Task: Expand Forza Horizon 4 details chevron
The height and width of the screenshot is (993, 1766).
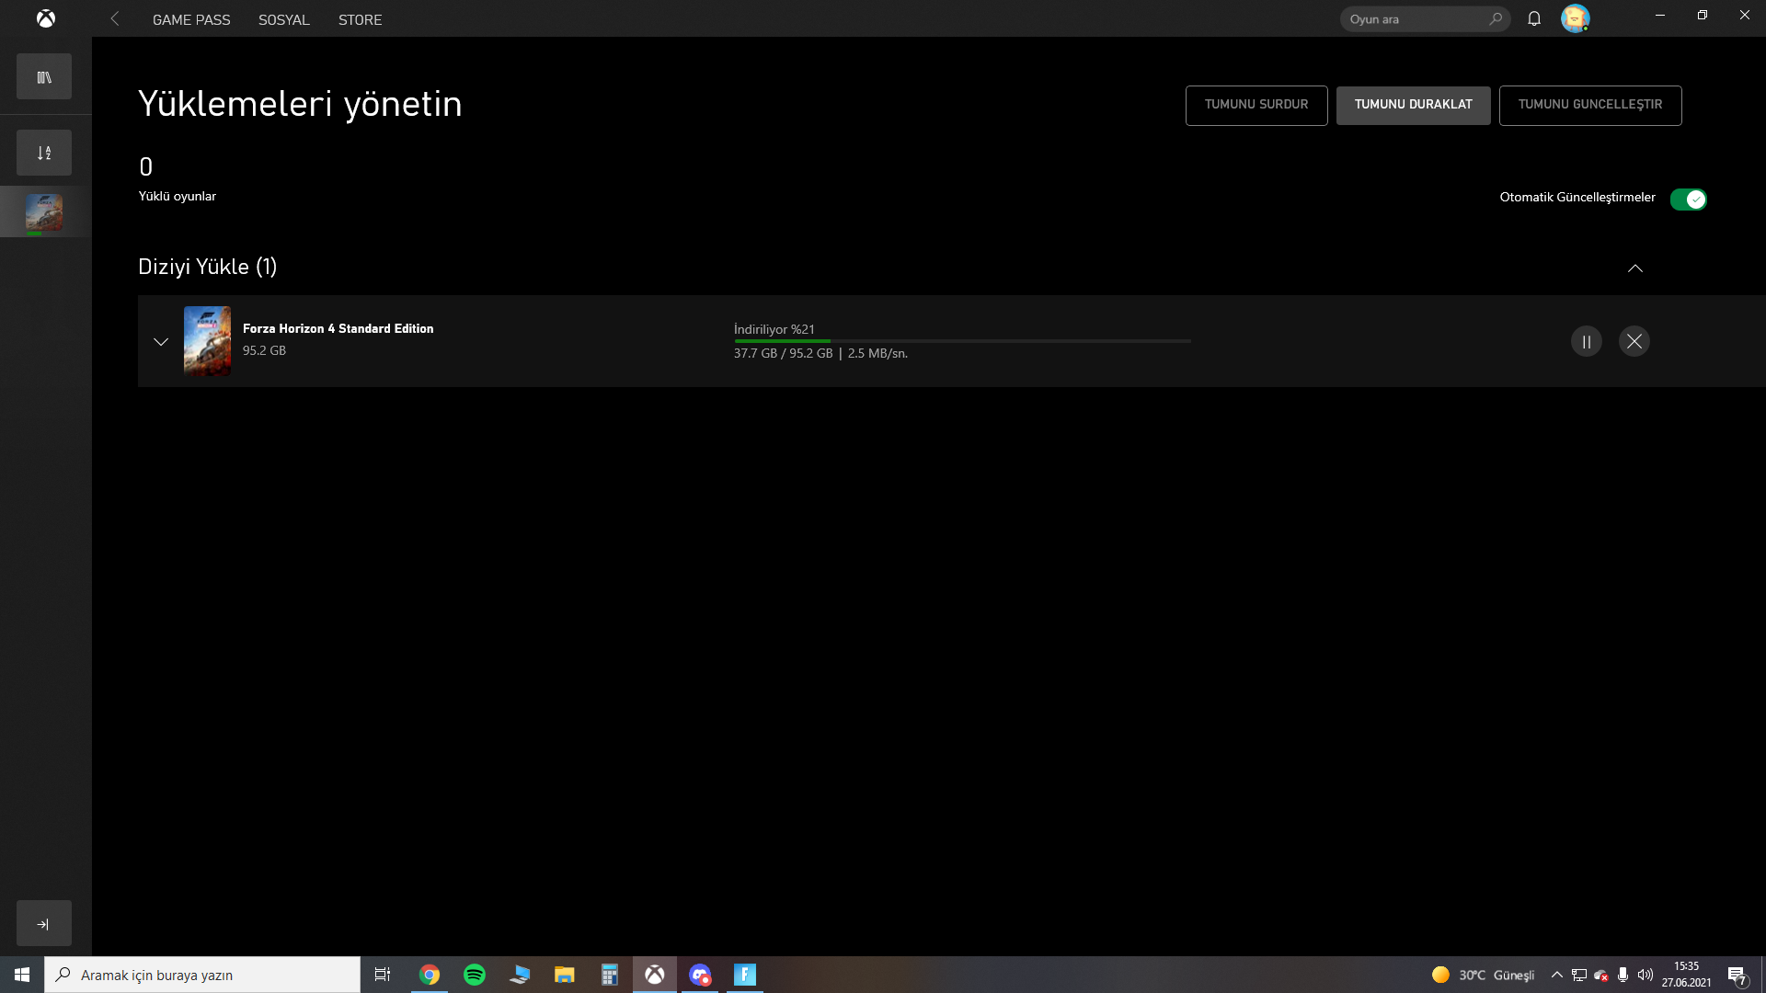Action: tap(161, 341)
